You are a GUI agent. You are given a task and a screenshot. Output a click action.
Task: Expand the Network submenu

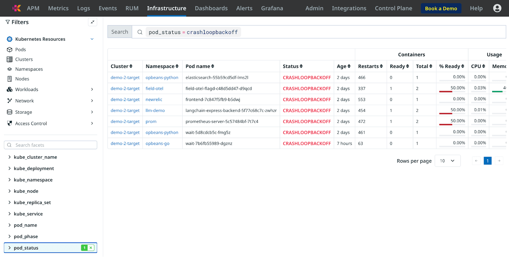92,101
